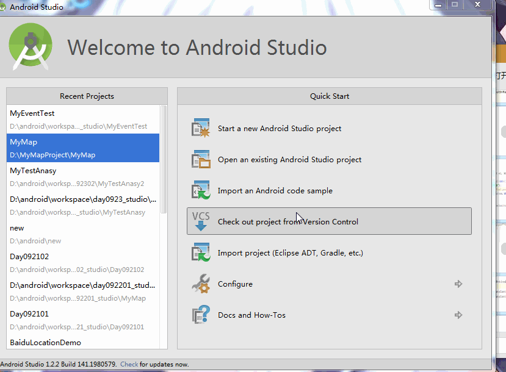Select Check out project from Version Control
The width and height of the screenshot is (506, 372).
tap(329, 221)
